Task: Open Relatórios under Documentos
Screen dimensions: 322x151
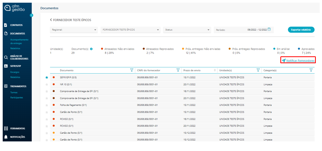Action: click(x=15, y=49)
